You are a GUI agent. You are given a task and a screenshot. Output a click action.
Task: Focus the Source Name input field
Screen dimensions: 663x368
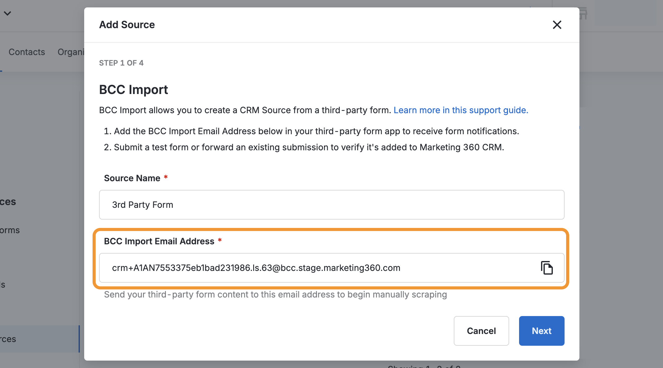tap(331, 205)
